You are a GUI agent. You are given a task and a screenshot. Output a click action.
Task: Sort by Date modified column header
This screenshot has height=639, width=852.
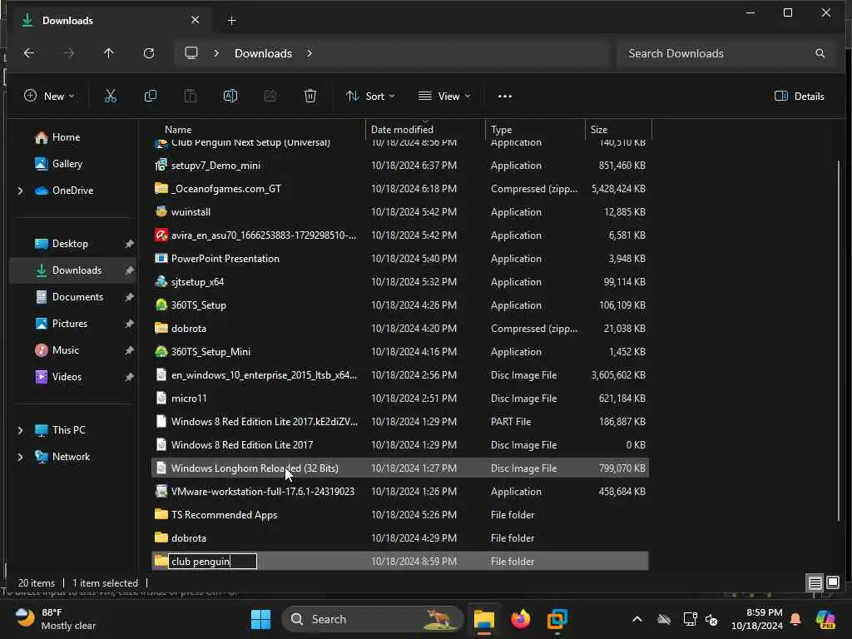(425, 129)
